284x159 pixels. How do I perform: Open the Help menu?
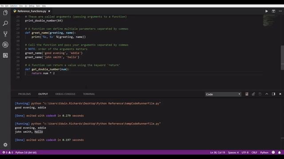pyautogui.click(x=44, y=6)
